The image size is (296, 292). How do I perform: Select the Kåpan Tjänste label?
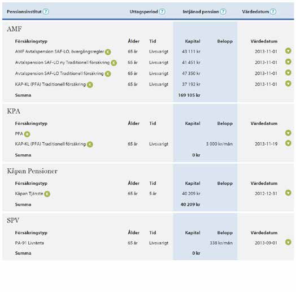(29, 194)
